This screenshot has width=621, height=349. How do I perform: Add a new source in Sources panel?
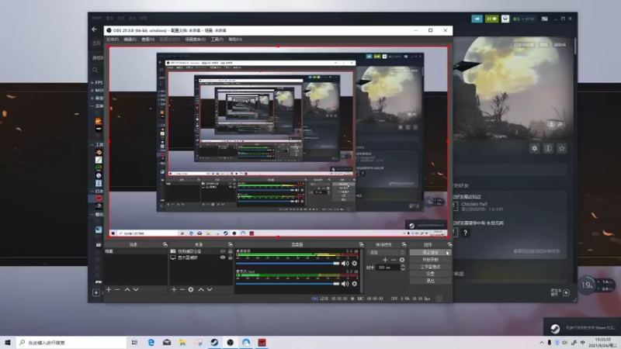(174, 289)
